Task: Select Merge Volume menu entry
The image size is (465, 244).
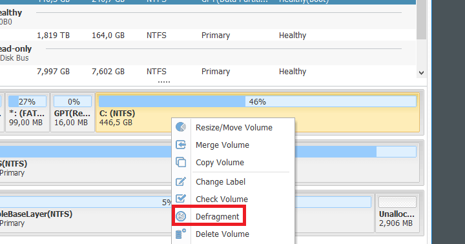Action: tap(233, 145)
